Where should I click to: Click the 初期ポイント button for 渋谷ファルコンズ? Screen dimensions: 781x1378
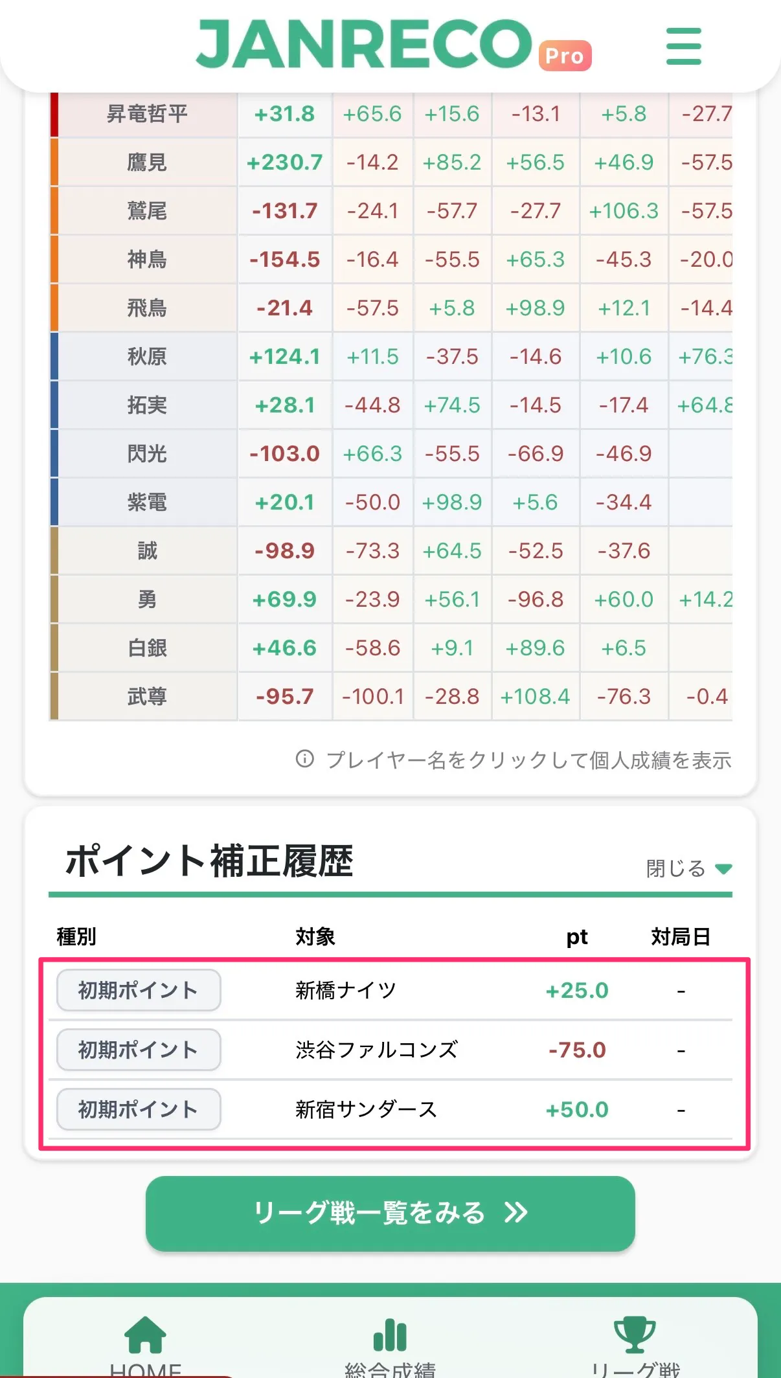(138, 1050)
